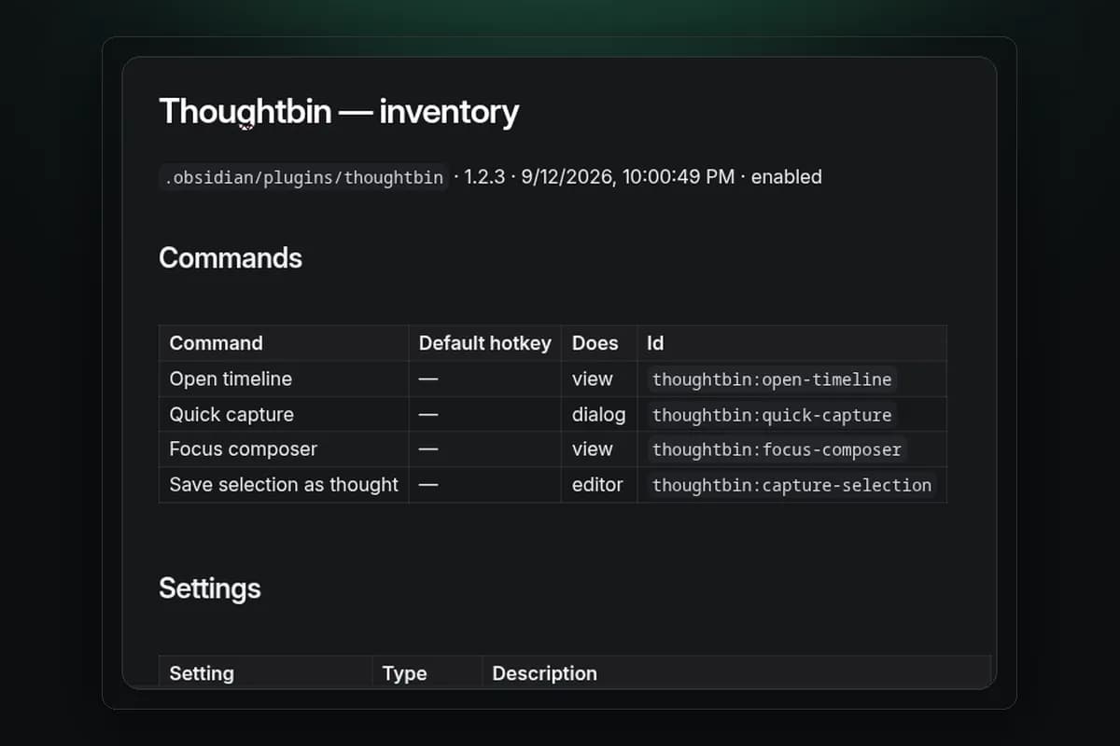Click 'view' in the Open timeline row

(x=593, y=379)
